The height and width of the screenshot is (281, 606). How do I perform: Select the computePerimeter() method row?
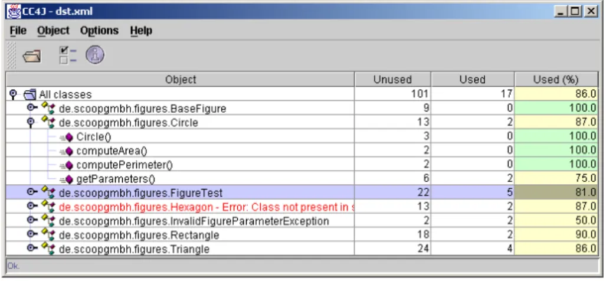coord(125,165)
